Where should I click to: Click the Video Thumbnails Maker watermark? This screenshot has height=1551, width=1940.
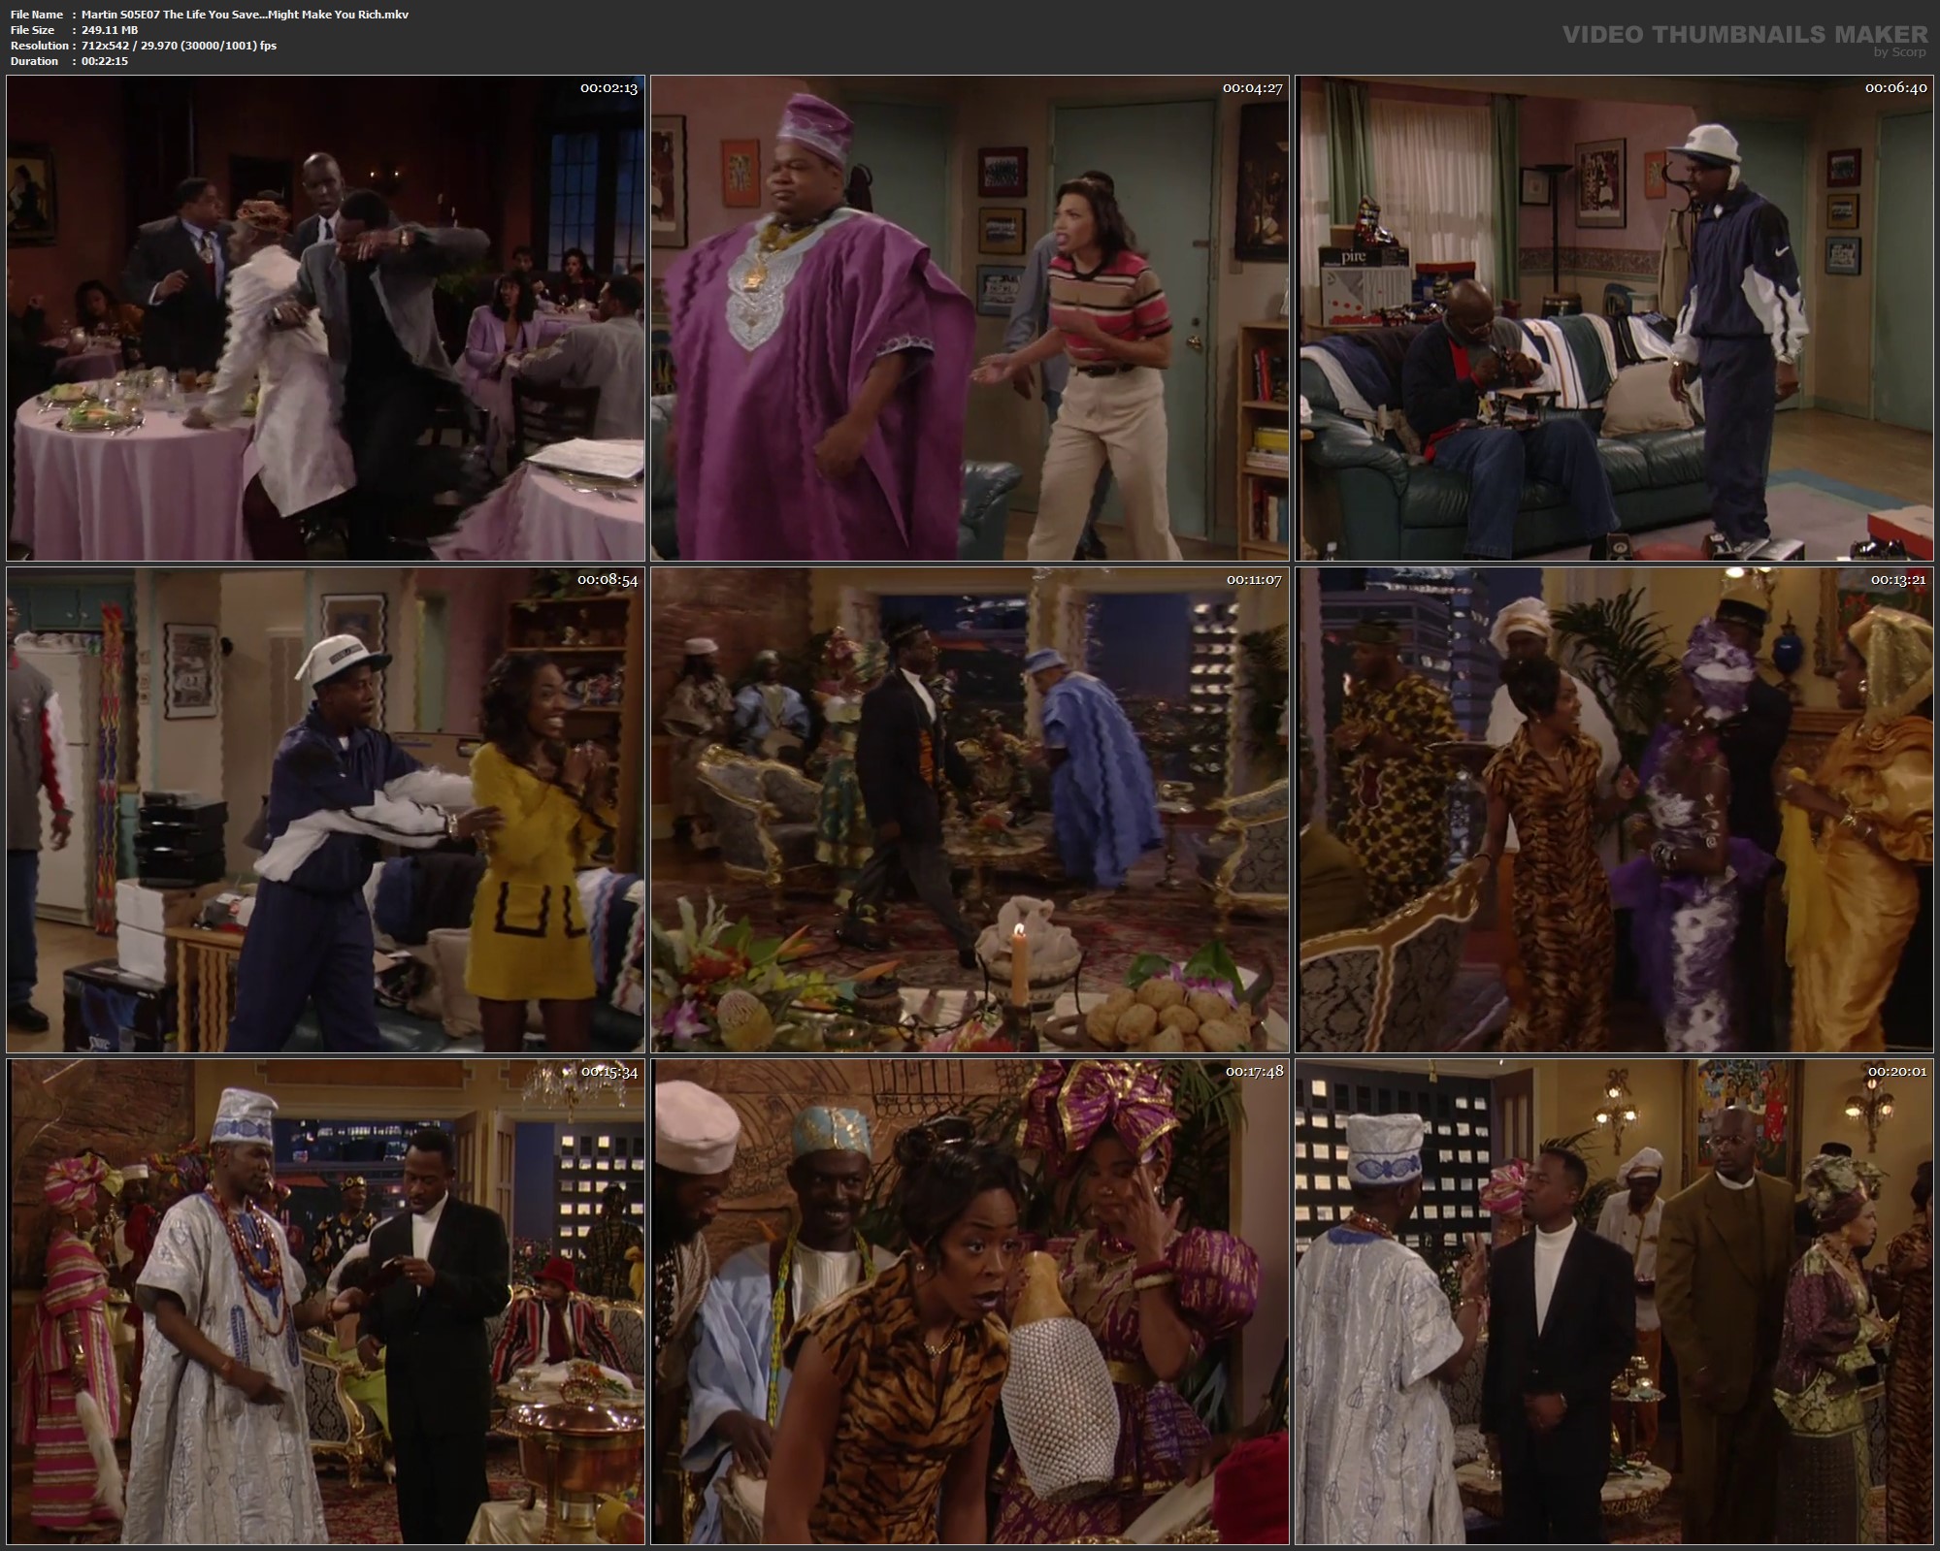(x=1744, y=35)
